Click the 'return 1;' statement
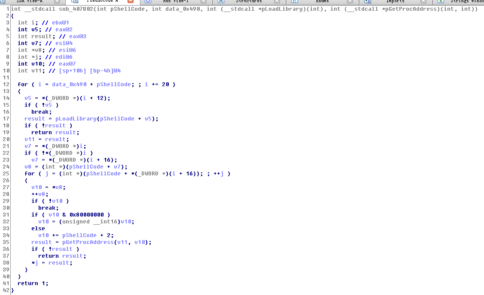Viewport: 484px width, 295px height. click(33, 283)
